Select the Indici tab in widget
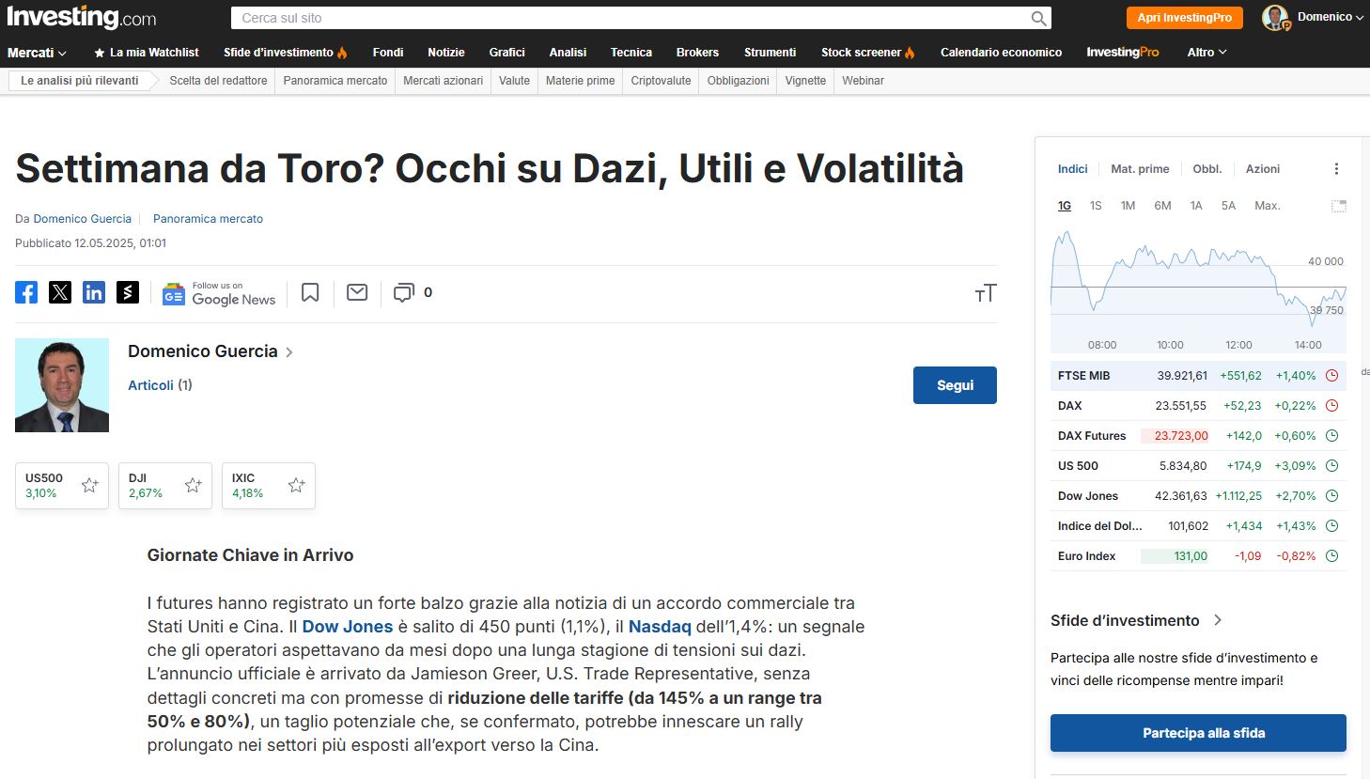Image resolution: width=1370 pixels, height=779 pixels. [1072, 169]
